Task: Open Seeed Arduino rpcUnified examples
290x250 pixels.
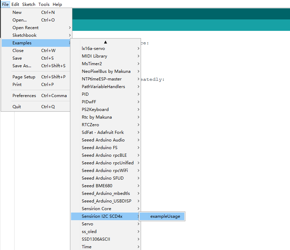Action: tap(106, 163)
